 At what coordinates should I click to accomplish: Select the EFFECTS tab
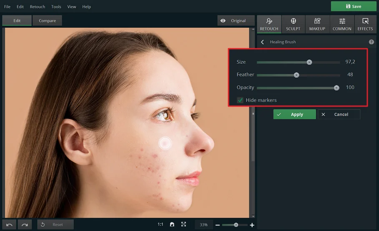(365, 24)
